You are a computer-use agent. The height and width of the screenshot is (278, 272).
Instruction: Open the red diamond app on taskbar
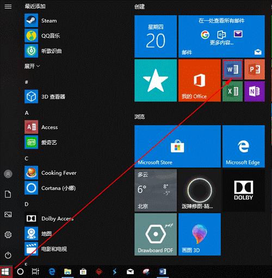coord(99,271)
